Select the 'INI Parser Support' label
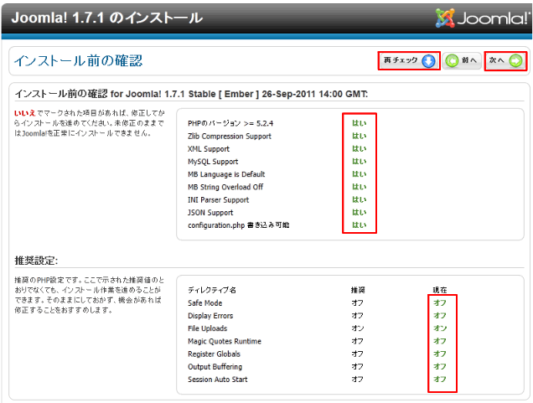 tap(218, 199)
